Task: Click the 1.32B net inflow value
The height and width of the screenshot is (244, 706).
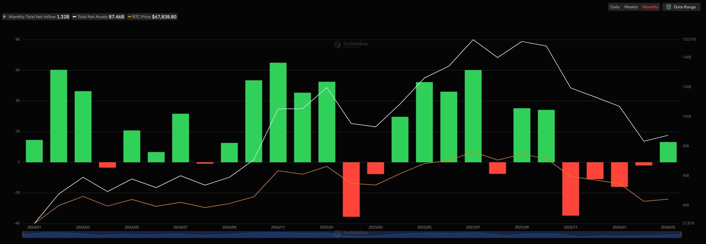Action: coord(63,17)
